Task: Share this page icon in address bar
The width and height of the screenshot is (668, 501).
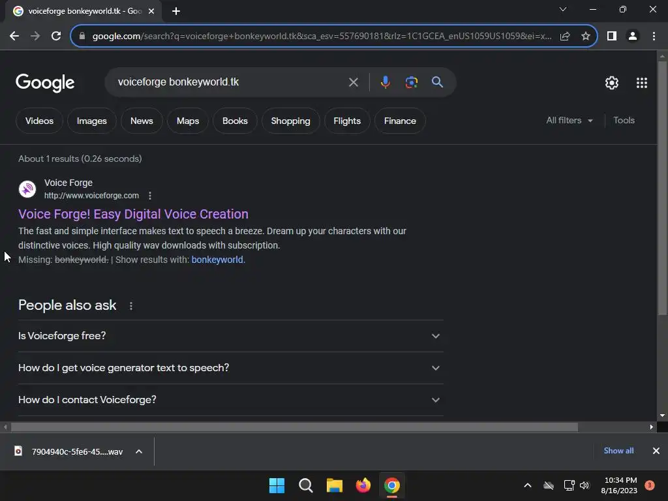Action: [565, 37]
